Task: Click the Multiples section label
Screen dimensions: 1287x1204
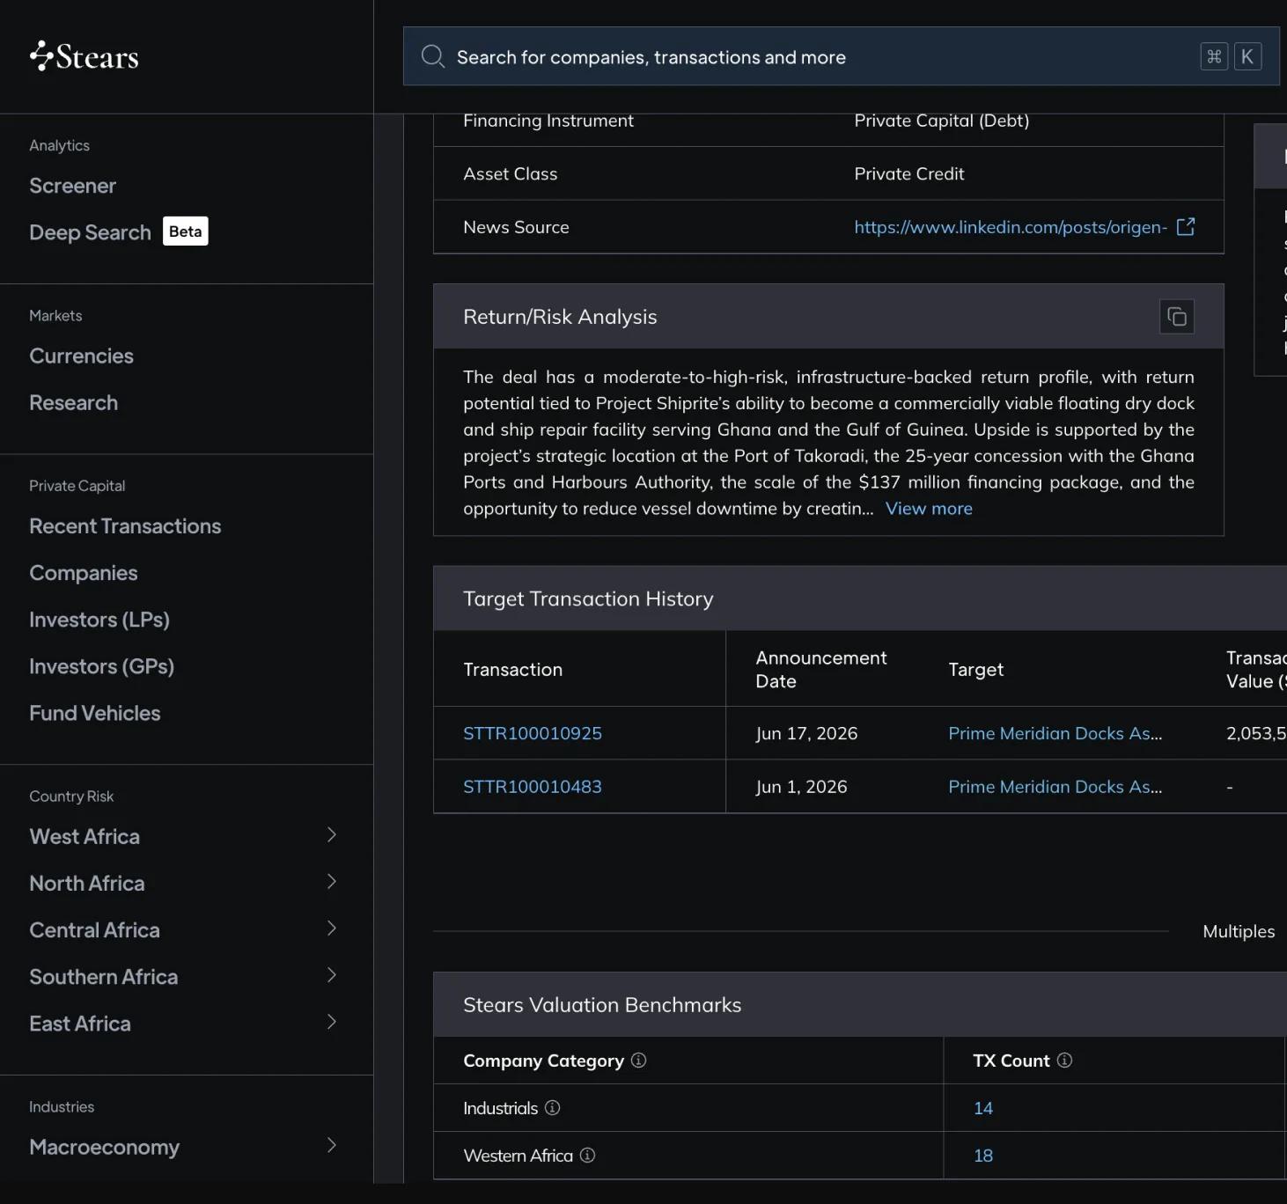Action: coord(1239,931)
